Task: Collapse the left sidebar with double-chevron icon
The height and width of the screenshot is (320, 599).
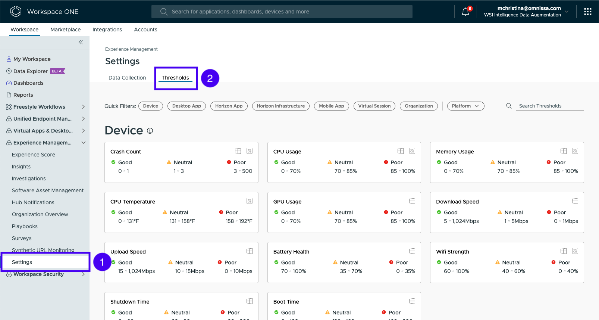Action: point(81,42)
